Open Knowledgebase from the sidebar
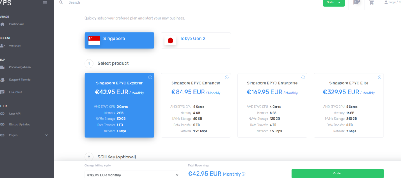Image resolution: width=401 pixels, height=178 pixels. (20, 67)
